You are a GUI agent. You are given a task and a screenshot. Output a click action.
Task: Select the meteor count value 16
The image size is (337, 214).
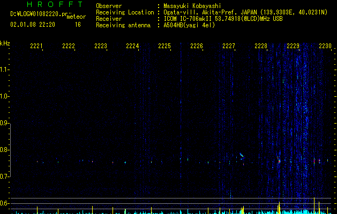coord(78,25)
